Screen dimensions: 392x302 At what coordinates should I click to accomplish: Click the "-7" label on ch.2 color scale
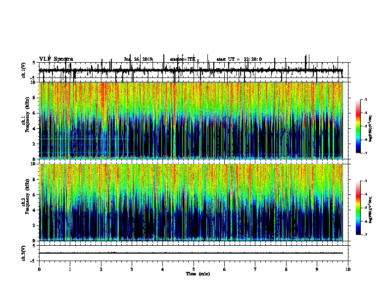pyautogui.click(x=365, y=235)
